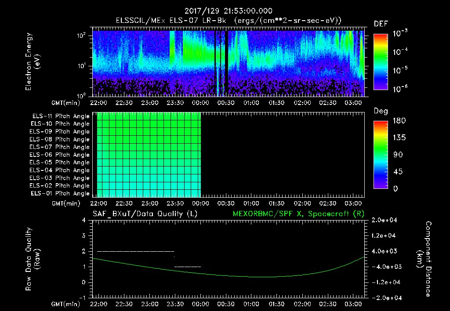450x311 pixels.
Task: Click the bright green burst near 23:30 in spectrogram
Action: pos(172,49)
